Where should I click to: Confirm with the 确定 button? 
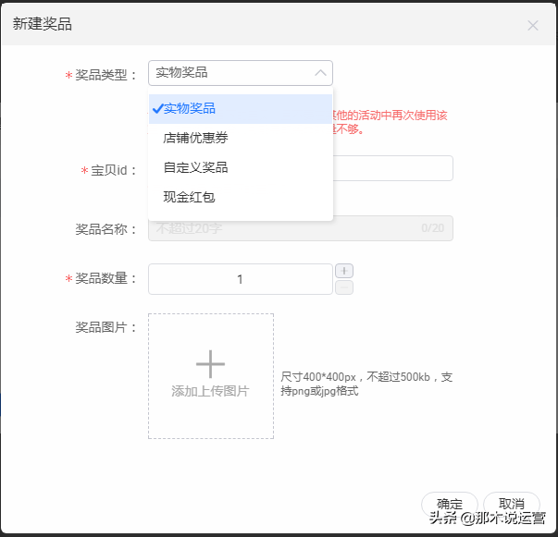click(x=450, y=504)
